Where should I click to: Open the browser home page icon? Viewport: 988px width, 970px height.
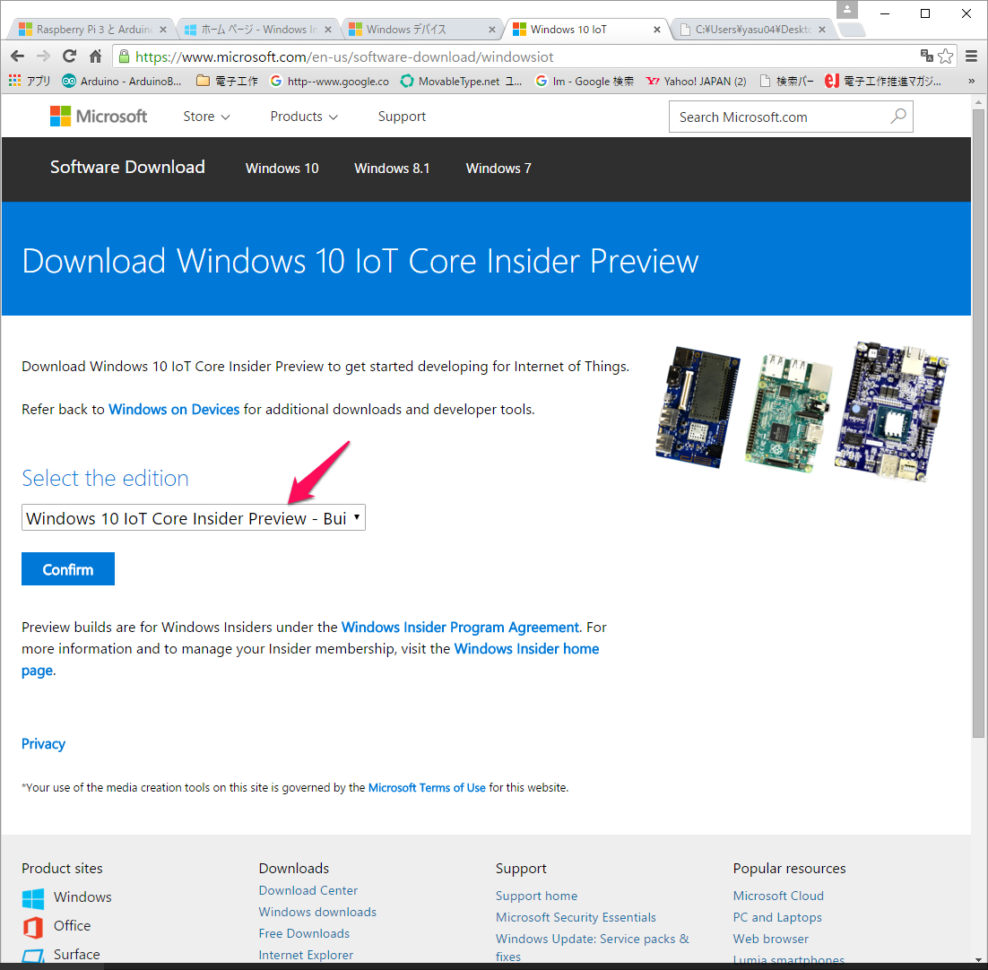(x=95, y=56)
